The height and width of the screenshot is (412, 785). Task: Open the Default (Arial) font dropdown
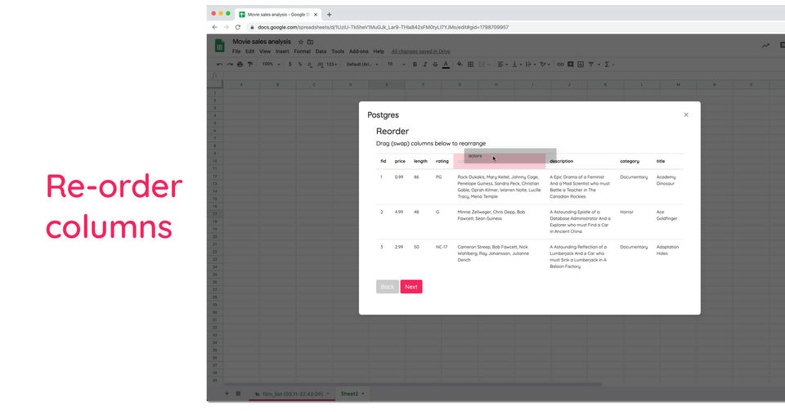362,64
